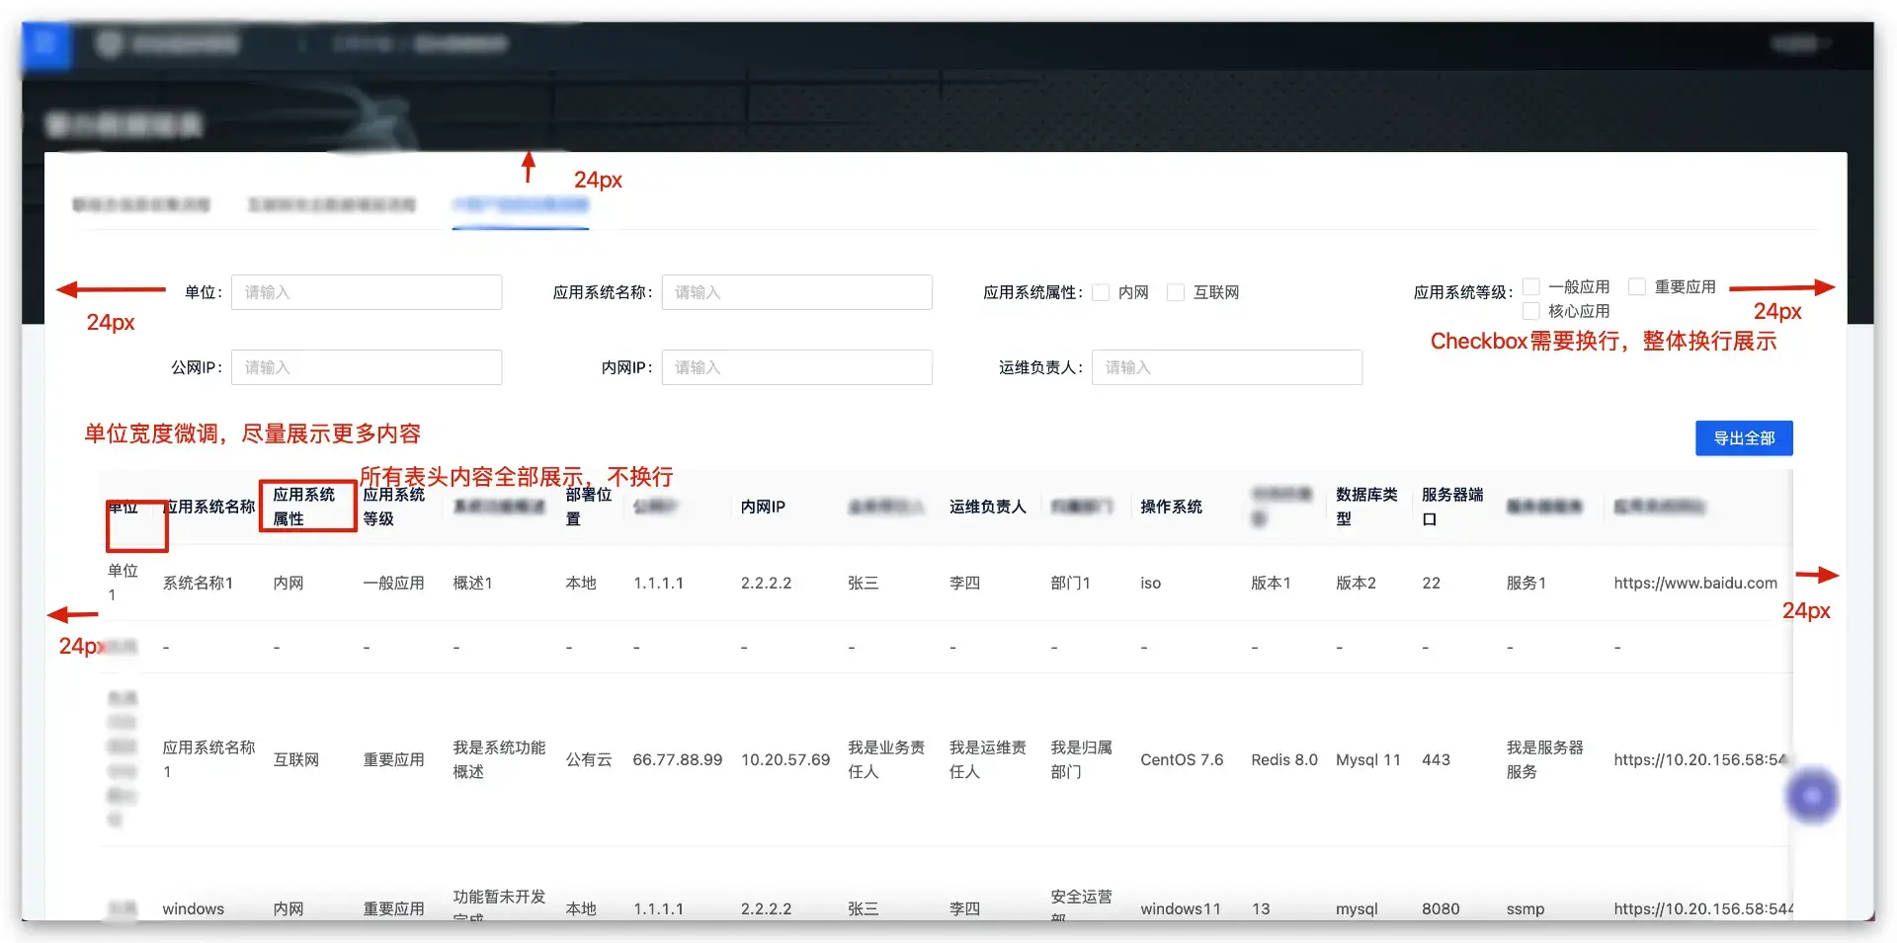1897x943 pixels.
Task: Click the windows system name cell
Action: click(193, 908)
